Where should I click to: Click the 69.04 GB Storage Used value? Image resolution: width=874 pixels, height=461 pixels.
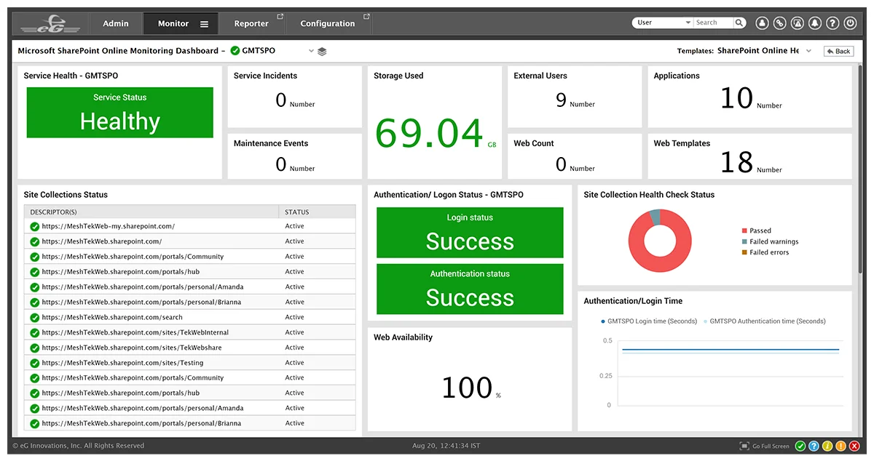tap(436, 134)
